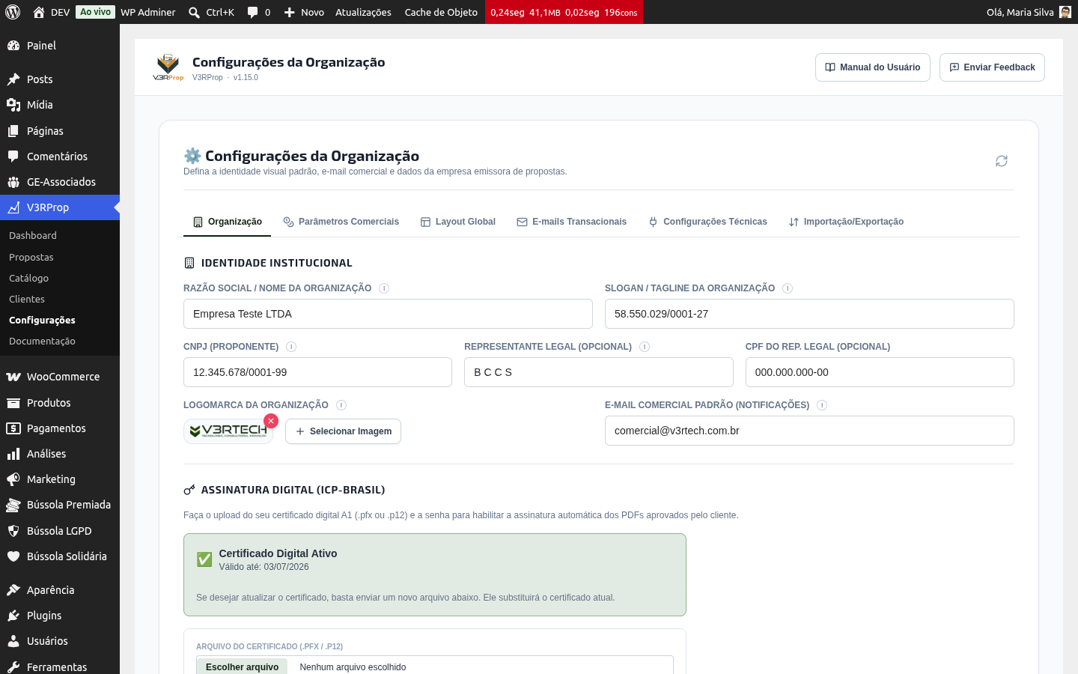Click the Páginas icon in sidebar
1078x674 pixels.
(13, 131)
